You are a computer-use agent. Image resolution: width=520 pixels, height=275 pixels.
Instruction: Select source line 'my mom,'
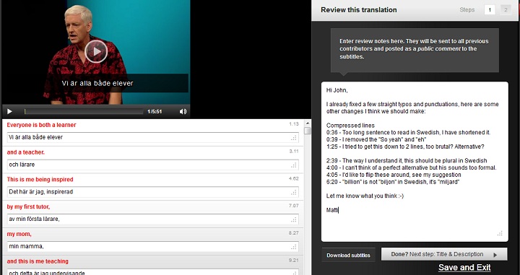pyautogui.click(x=19, y=234)
